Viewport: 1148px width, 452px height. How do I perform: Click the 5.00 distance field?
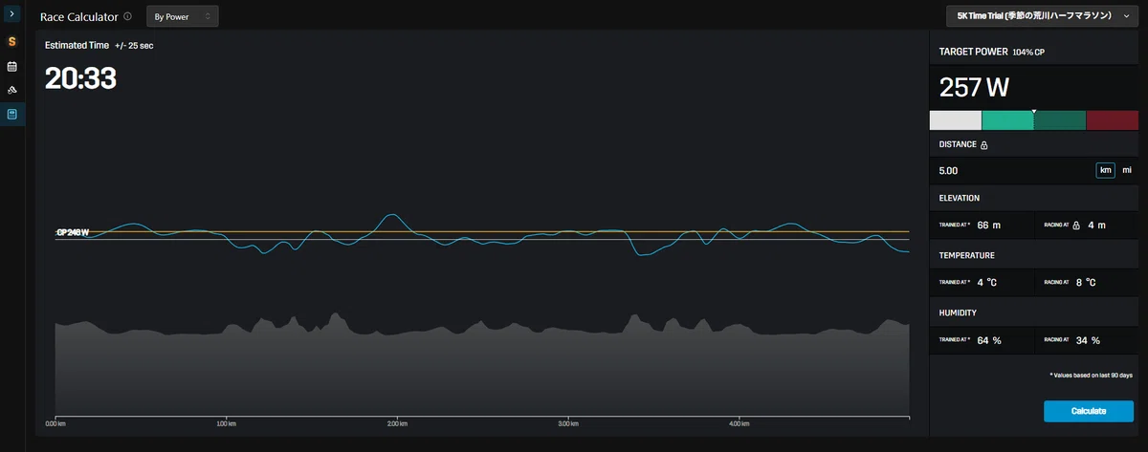pyautogui.click(x=1014, y=170)
